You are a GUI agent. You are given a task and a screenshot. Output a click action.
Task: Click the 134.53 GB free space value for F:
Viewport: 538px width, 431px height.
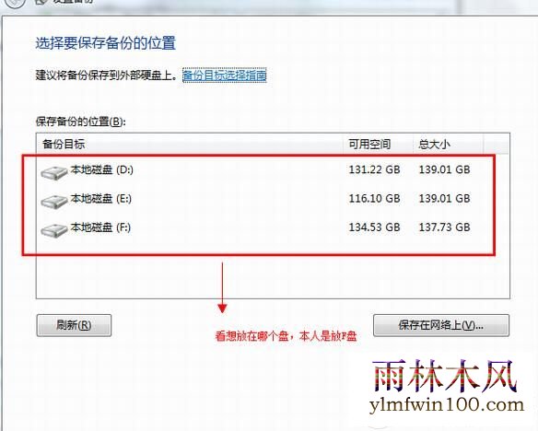pos(374,227)
